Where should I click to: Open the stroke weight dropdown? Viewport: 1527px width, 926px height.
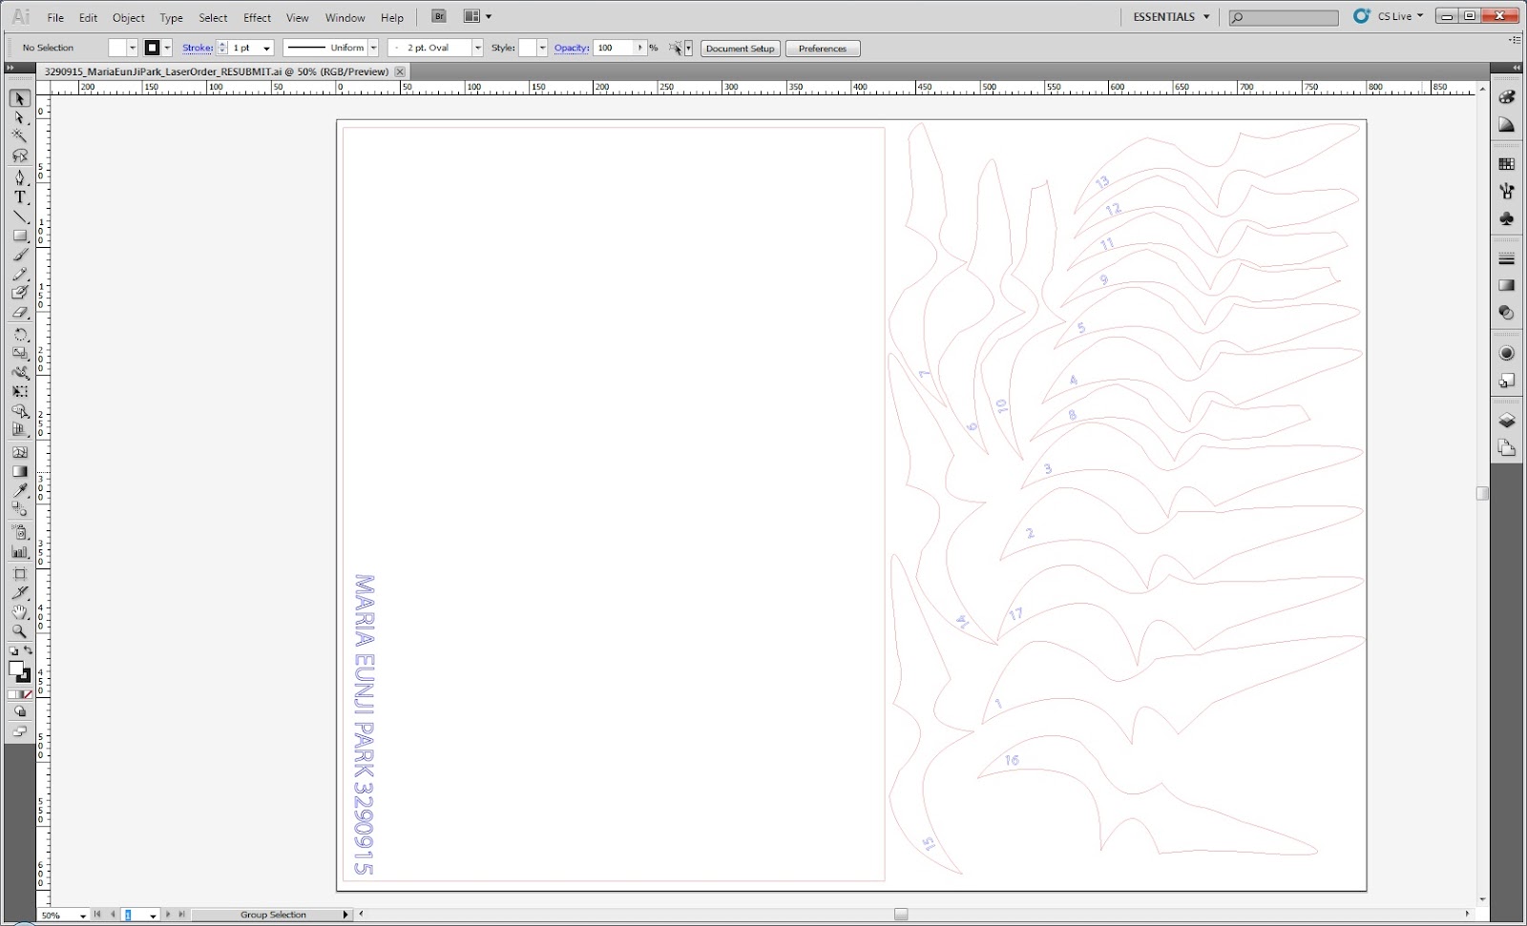(266, 48)
